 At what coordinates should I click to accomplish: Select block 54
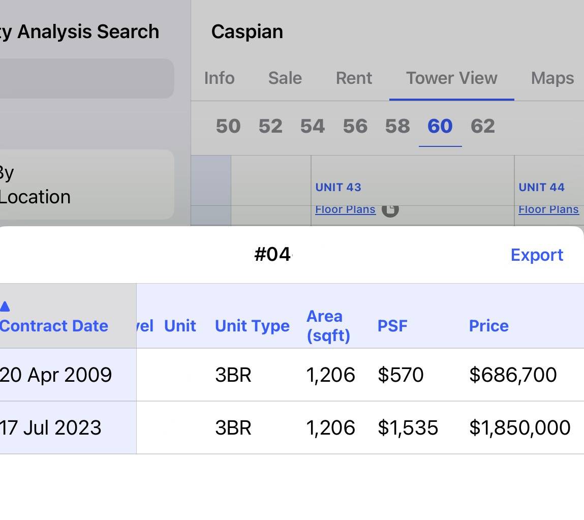tap(313, 126)
